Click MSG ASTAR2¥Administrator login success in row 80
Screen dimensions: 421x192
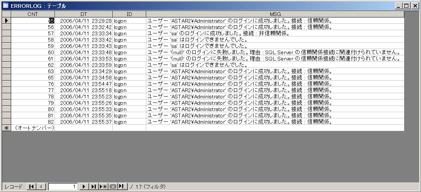coord(275,109)
